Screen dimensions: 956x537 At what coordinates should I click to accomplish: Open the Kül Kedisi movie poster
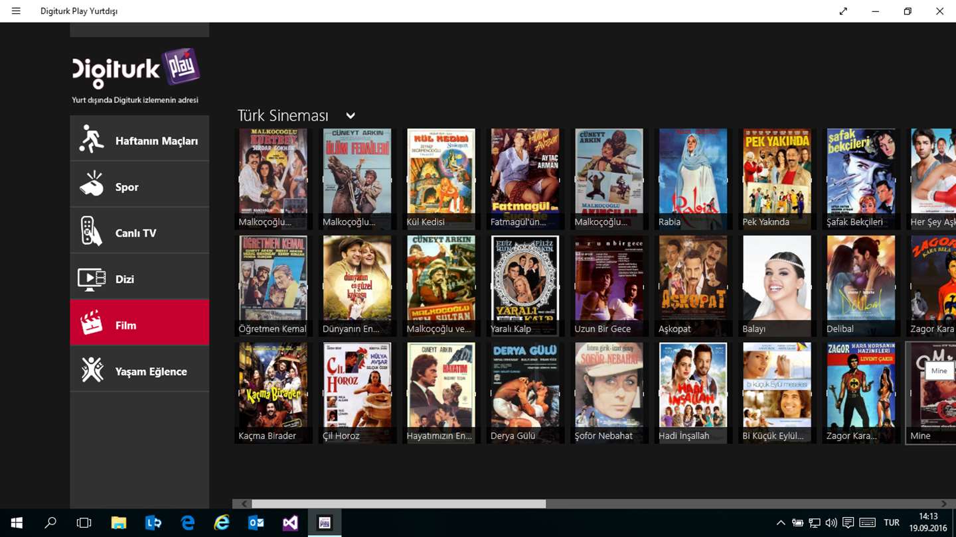tap(441, 179)
